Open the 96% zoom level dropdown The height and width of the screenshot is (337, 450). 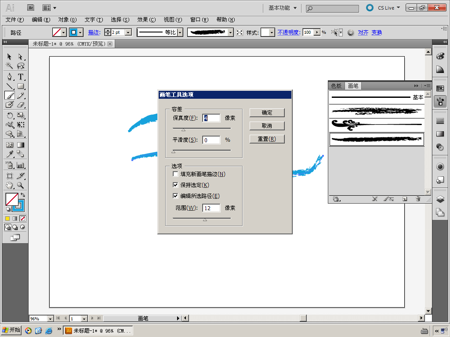[x=50, y=319]
